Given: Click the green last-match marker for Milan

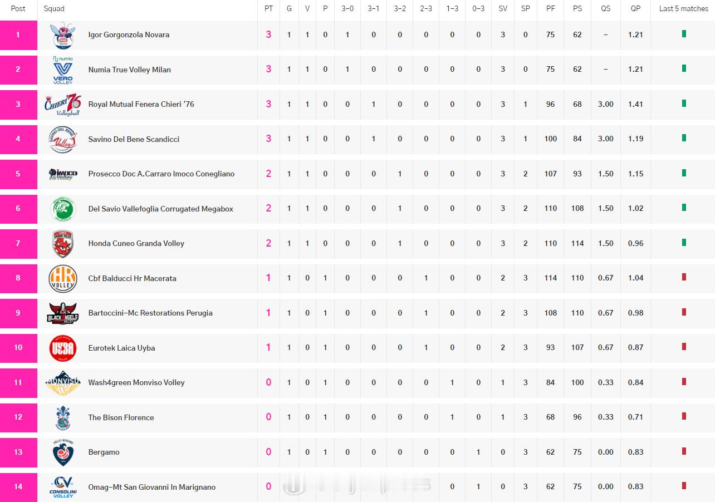Looking at the screenshot, I should pos(684,68).
